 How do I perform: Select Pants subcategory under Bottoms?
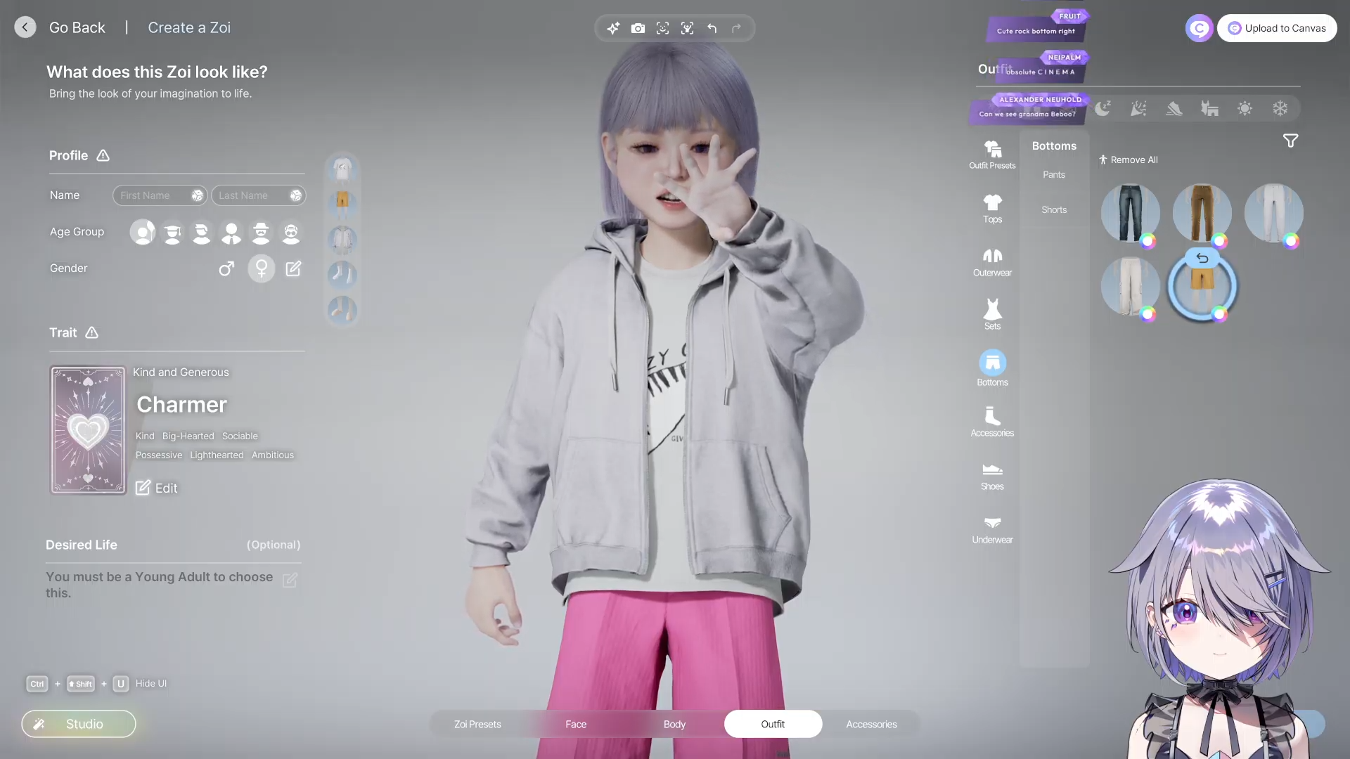click(x=1054, y=174)
